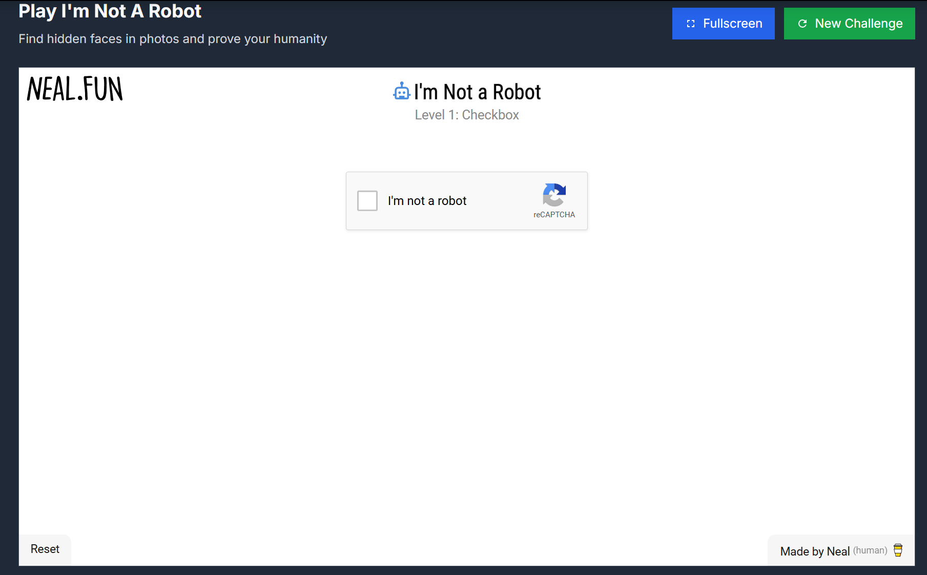Click the "Play I'm Not A Robot" heading
The height and width of the screenshot is (575, 927).
[x=110, y=11]
